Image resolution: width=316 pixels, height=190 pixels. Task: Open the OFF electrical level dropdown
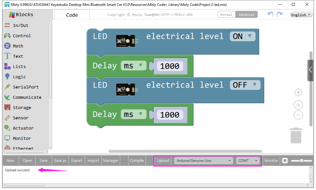pyautogui.click(x=245, y=85)
